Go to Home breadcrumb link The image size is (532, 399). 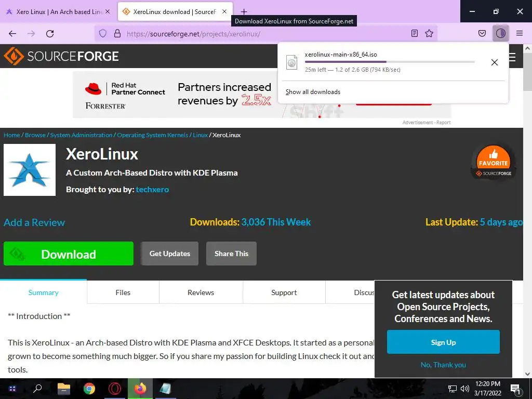(12, 135)
